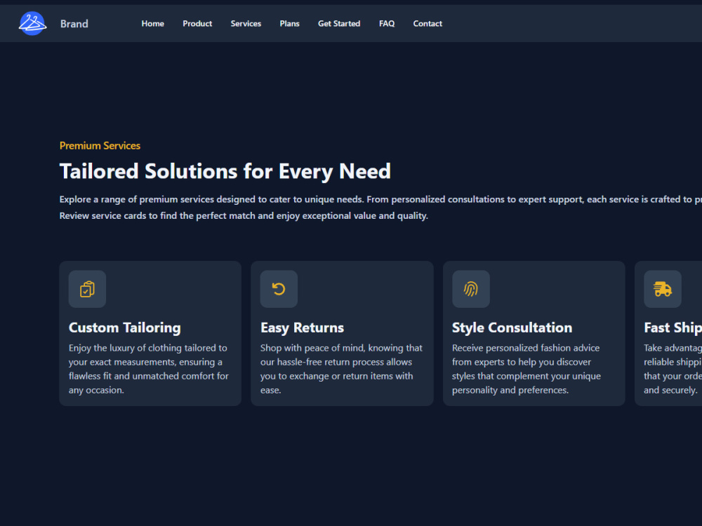The width and height of the screenshot is (702, 526).
Task: Open the Home nav item
Action: (152, 24)
